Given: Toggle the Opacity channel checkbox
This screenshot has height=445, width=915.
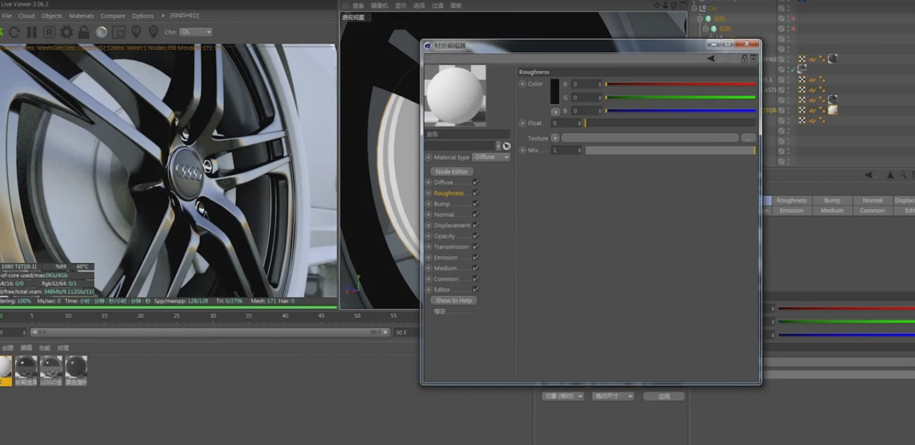Looking at the screenshot, I should [476, 236].
